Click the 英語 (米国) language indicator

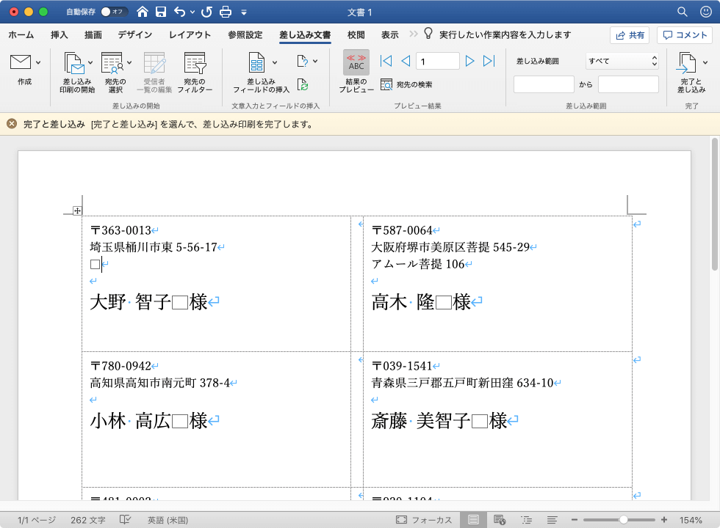pyautogui.click(x=168, y=520)
